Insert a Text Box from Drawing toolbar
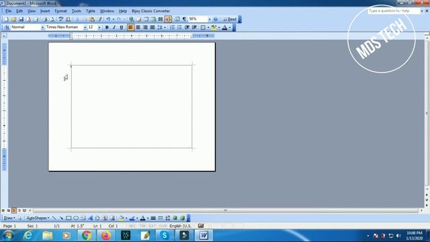The height and width of the screenshot is (242, 430). (83, 218)
